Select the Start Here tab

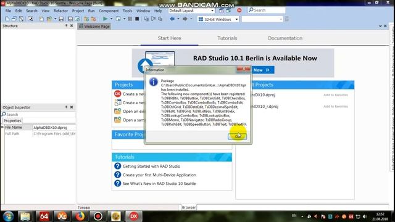pos(169,38)
